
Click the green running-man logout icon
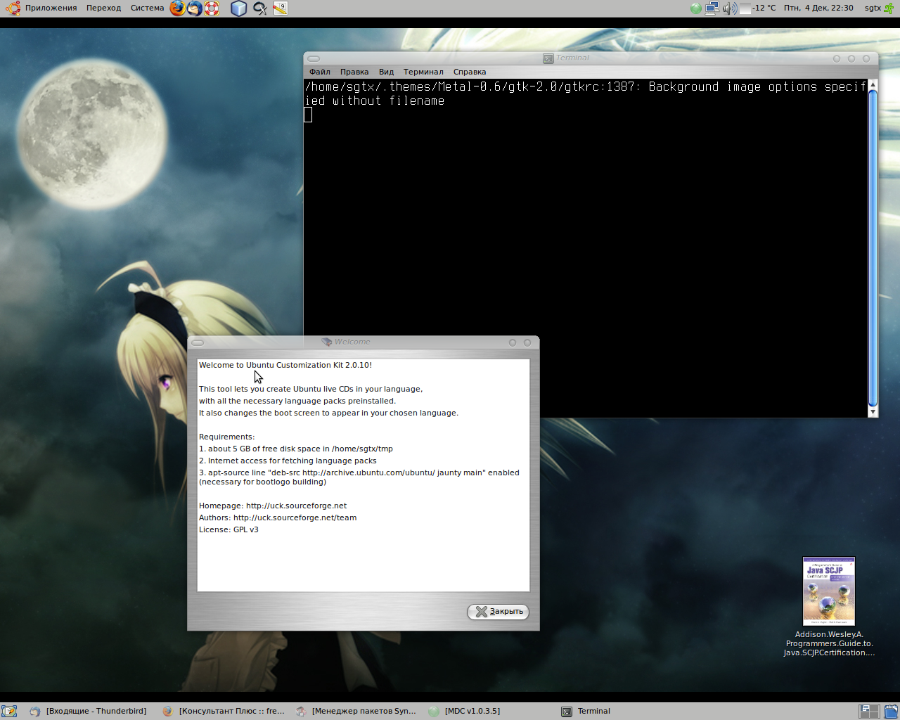coord(889,8)
